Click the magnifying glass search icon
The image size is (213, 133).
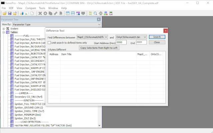[x=95, y=13]
